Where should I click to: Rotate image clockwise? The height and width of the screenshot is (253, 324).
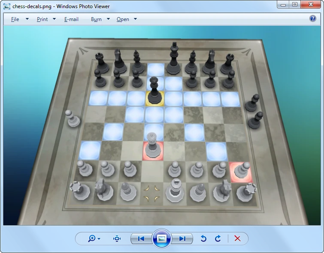click(218, 239)
